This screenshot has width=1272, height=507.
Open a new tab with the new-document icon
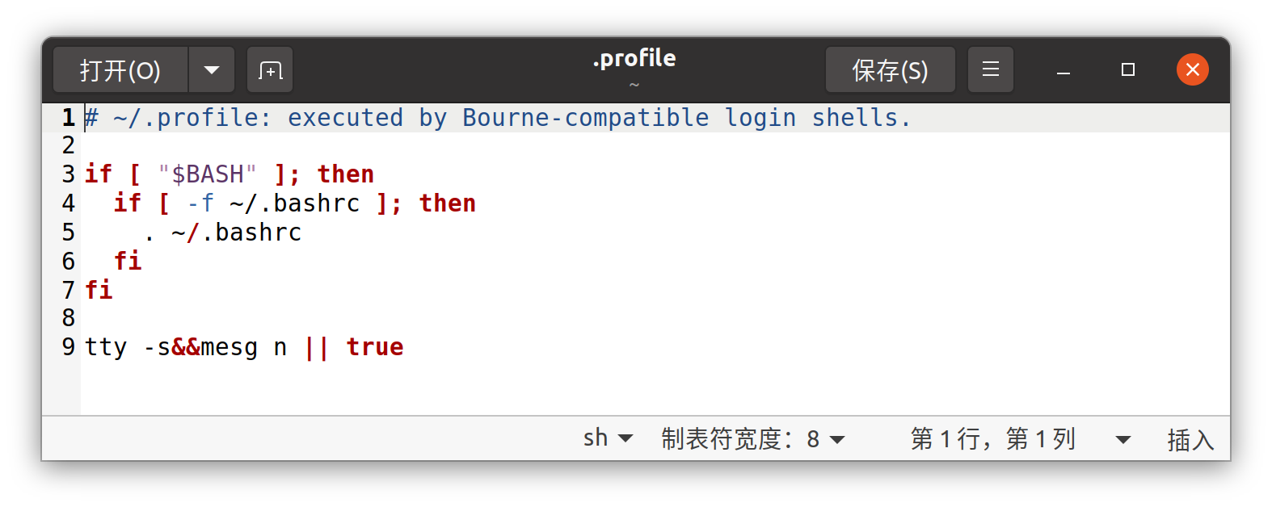point(269,69)
